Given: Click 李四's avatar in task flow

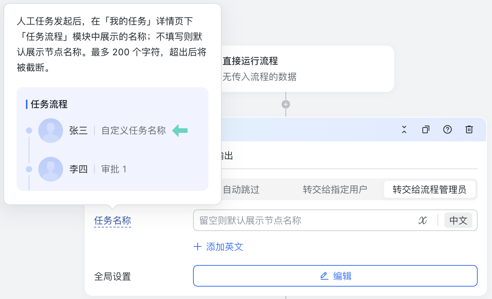Looking at the screenshot, I should [x=51, y=169].
